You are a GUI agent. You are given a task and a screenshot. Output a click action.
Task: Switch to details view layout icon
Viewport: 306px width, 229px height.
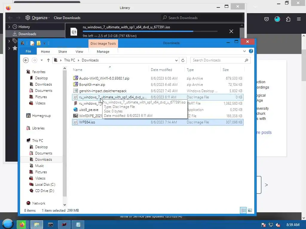coord(243,210)
